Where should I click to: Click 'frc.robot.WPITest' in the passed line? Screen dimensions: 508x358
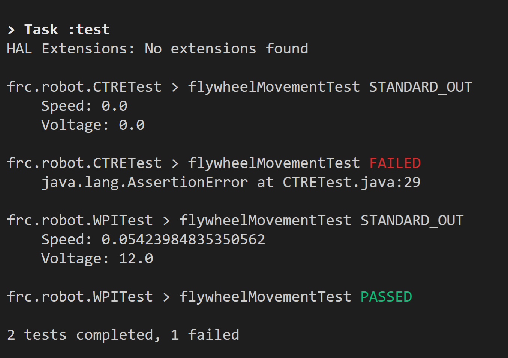80,297
